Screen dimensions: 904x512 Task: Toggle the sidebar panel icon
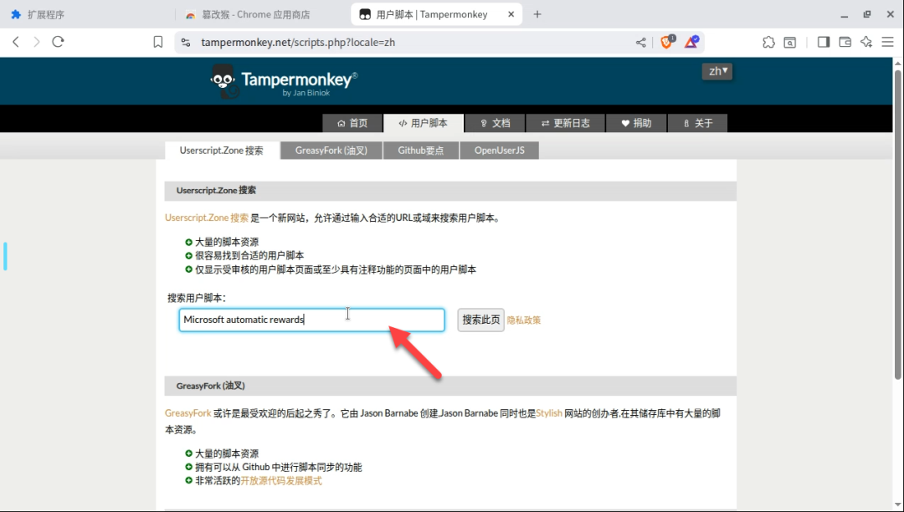pos(824,42)
